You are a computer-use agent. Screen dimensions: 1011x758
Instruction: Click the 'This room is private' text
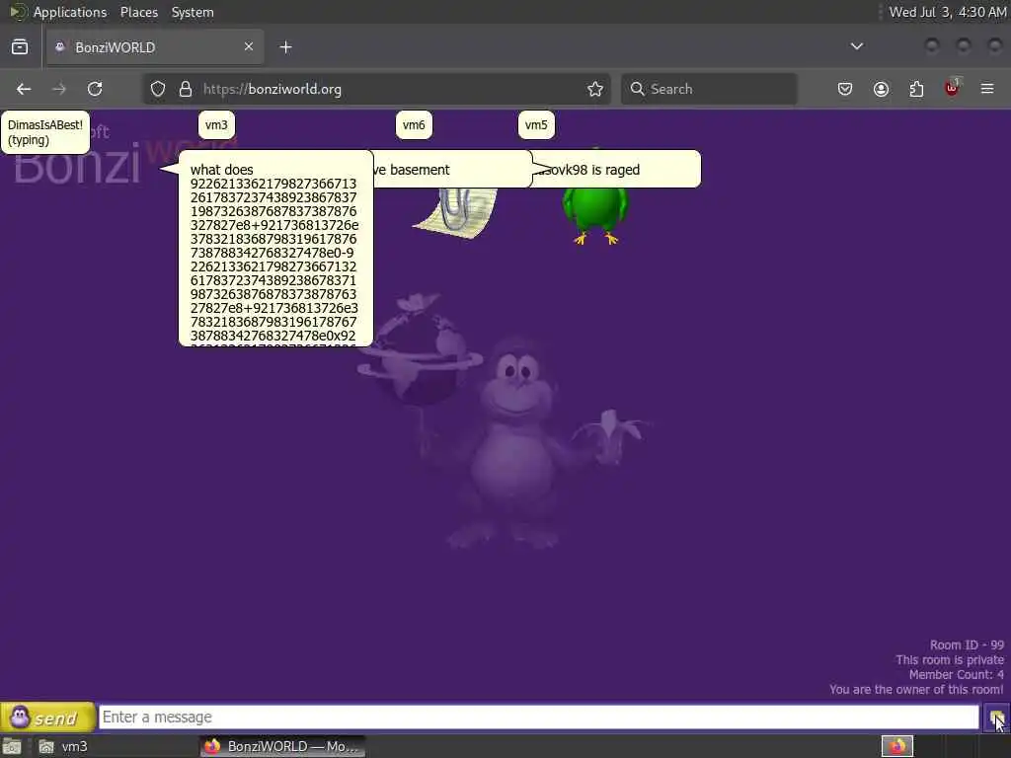(x=949, y=660)
